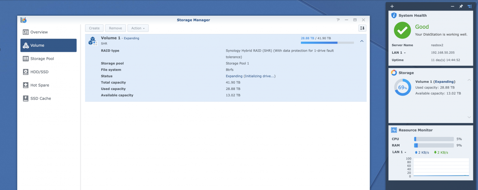Click the Volume cubes icon in sidebar
The width and height of the screenshot is (478, 190).
point(26,46)
